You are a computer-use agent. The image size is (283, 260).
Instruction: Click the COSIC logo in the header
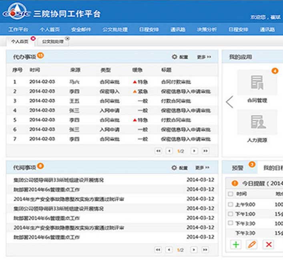click(16, 13)
